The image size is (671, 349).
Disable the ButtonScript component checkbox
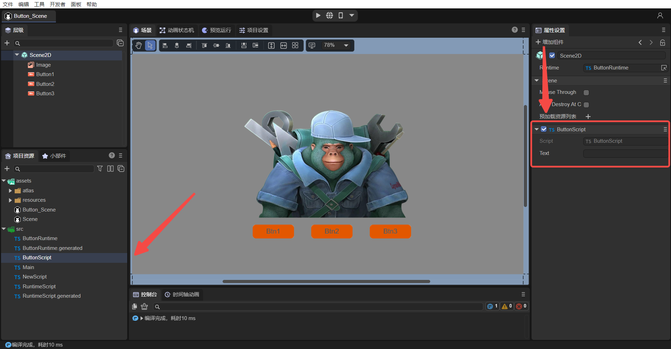coord(544,129)
